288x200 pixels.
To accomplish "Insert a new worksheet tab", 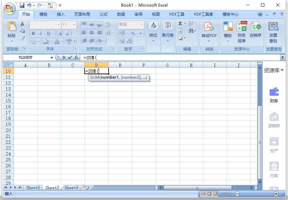I will (x=87, y=188).
